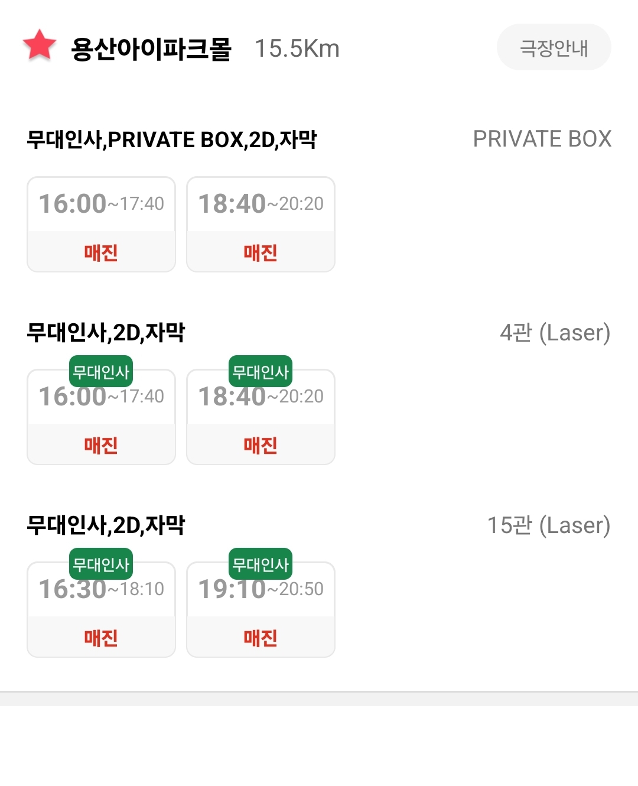This screenshot has width=638, height=786.
Task: Select the 18:40 PRIVATE BOX showtime
Action: point(261,225)
